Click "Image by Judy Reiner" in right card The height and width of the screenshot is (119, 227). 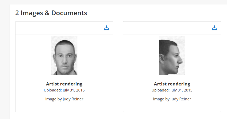[x=172, y=99]
